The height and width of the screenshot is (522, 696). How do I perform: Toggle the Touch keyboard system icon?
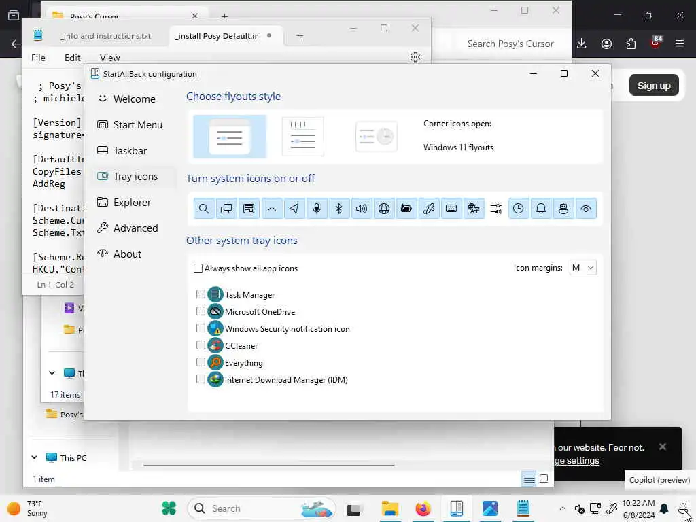coord(451,209)
